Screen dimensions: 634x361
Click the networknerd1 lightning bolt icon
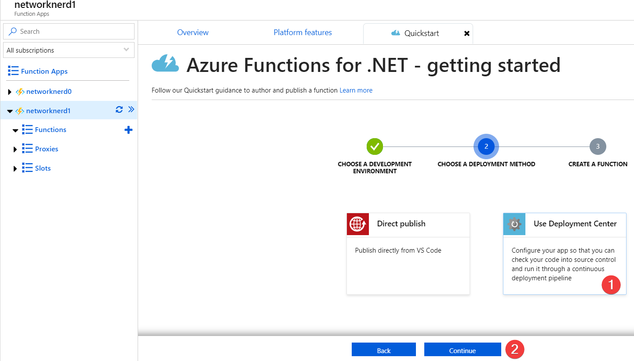tap(20, 111)
